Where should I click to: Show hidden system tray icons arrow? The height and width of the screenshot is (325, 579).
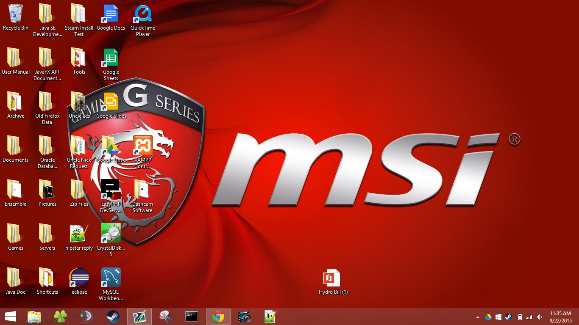coord(478,317)
